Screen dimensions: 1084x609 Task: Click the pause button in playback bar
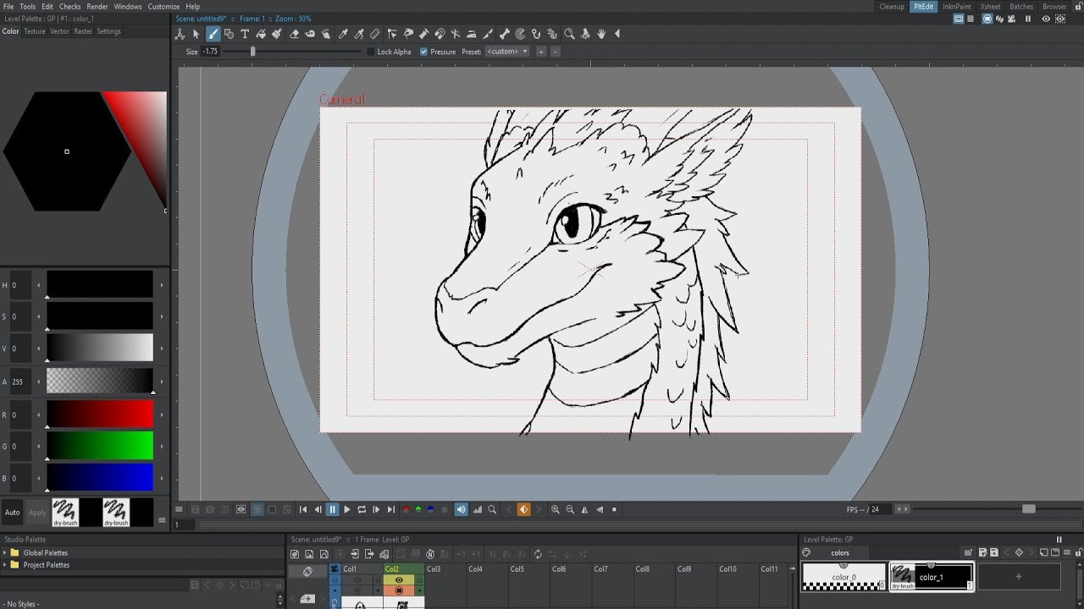(332, 509)
